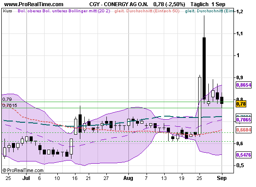This screenshot has height=187, width=256.
Task: Click the Jul month label on time axis
Action: 26,178
